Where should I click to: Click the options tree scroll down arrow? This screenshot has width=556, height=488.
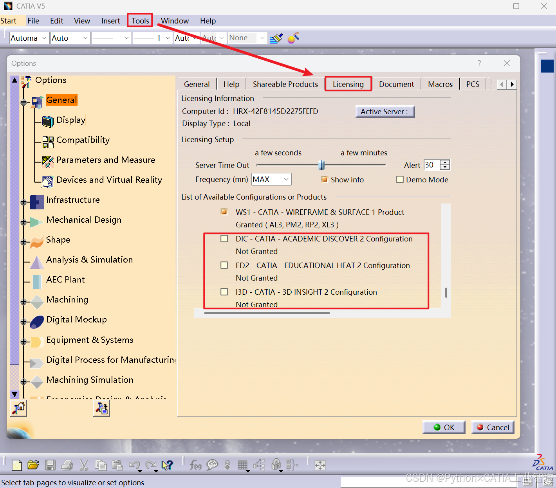14,394
